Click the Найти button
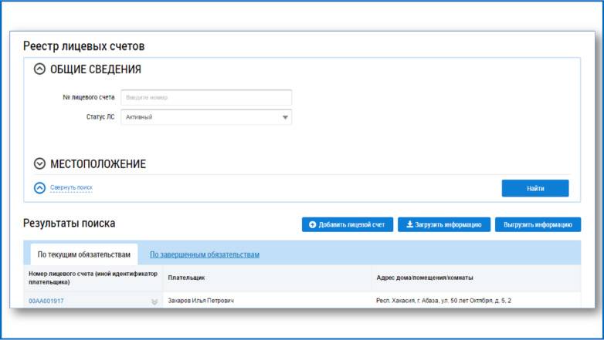Screen dimensions: 604x340 (535, 188)
